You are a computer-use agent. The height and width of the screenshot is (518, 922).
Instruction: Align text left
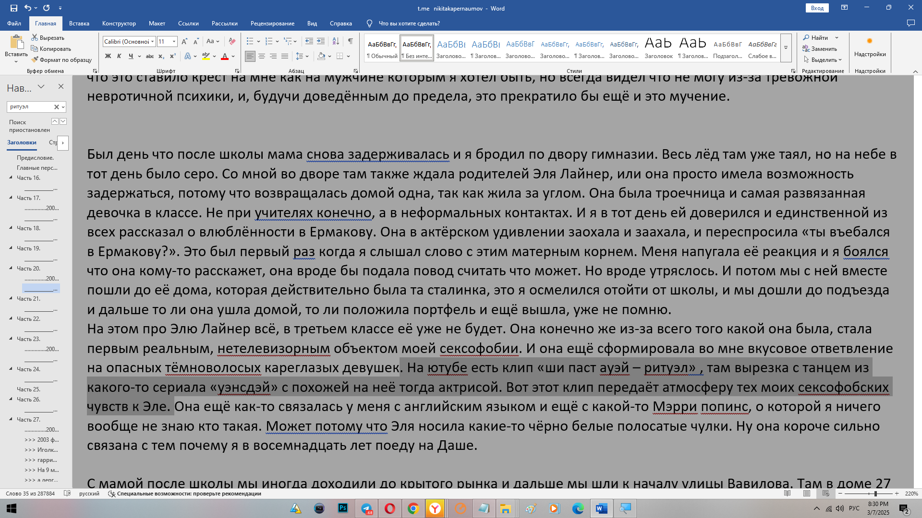[x=250, y=57]
